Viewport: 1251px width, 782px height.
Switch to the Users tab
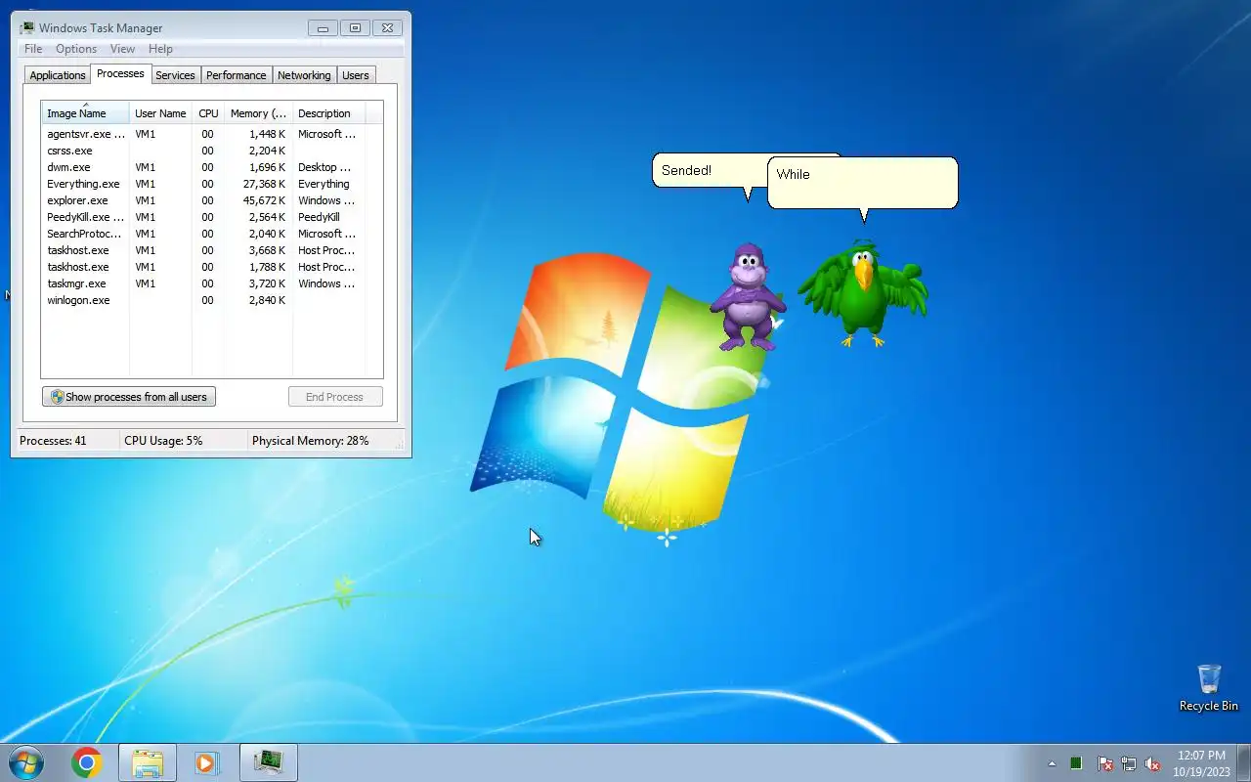tap(356, 75)
